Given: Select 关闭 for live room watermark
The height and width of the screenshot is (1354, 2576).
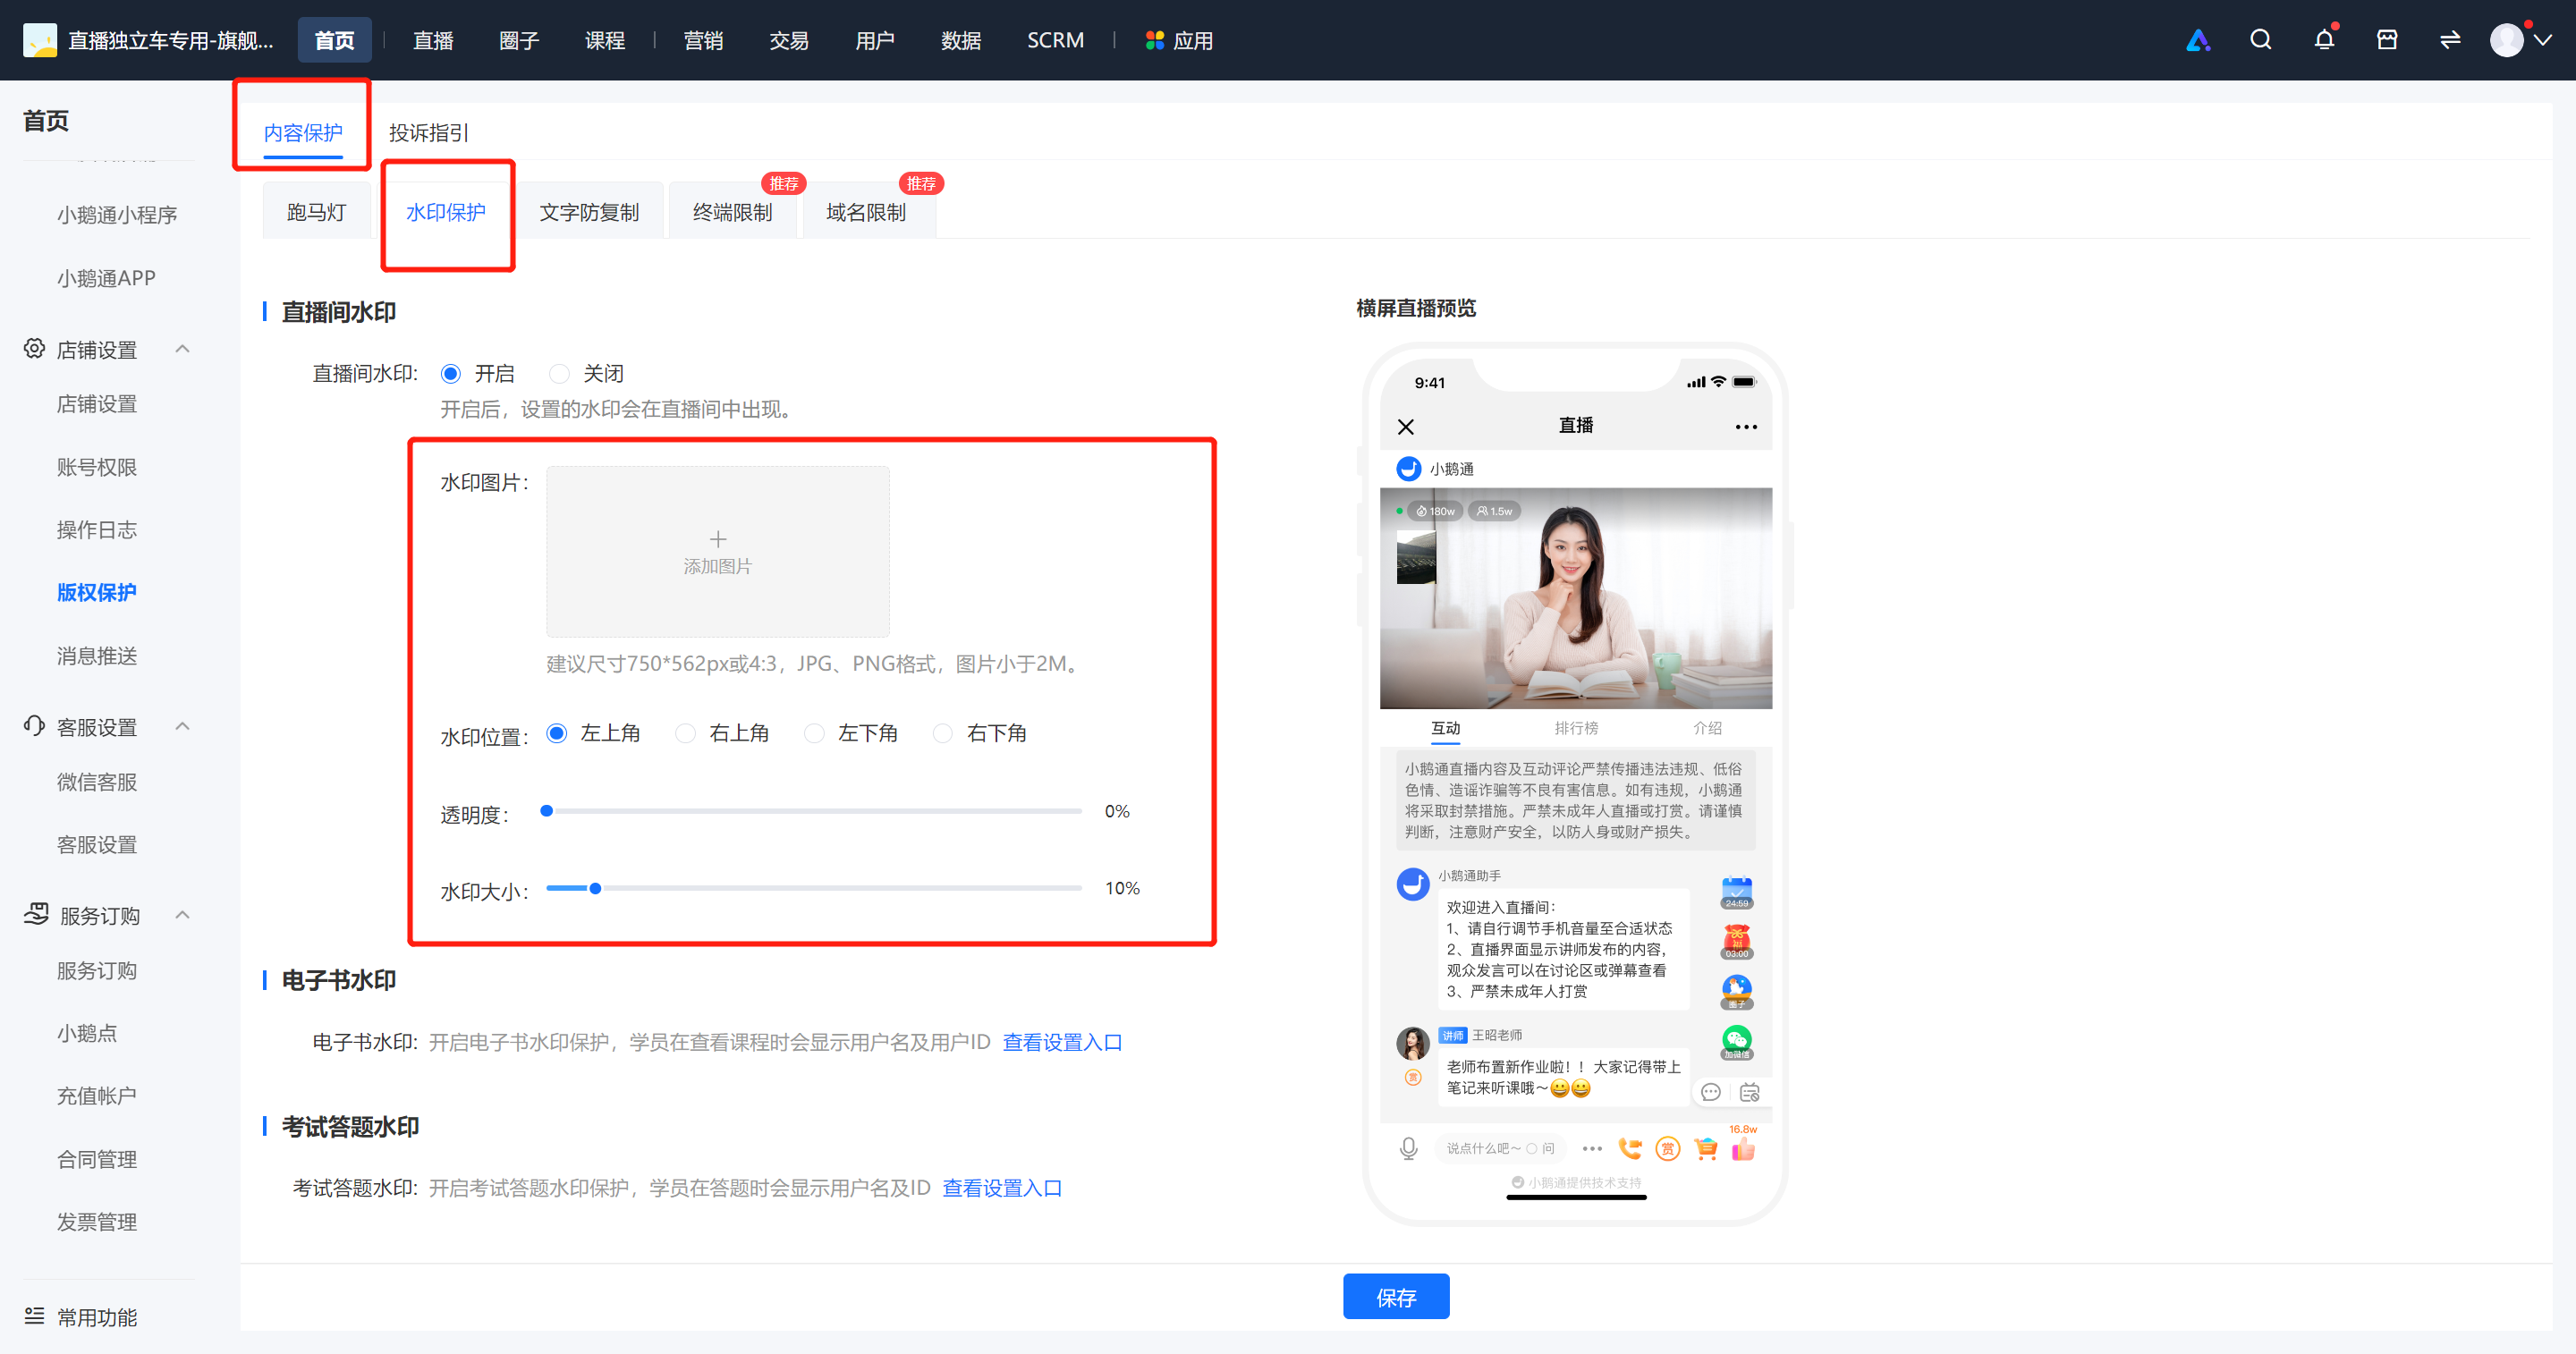Looking at the screenshot, I should [x=560, y=374].
